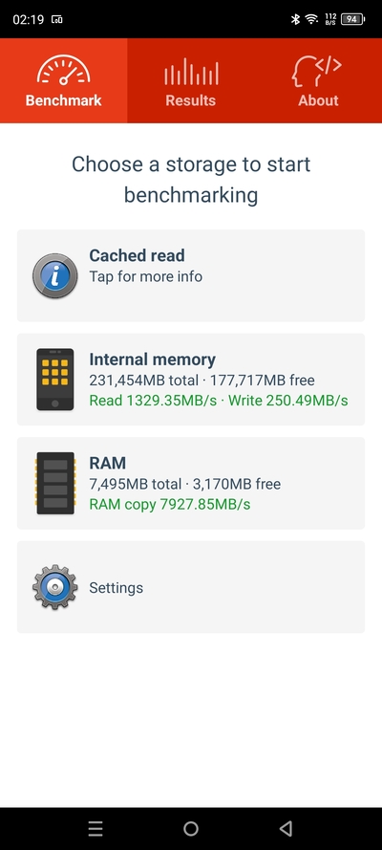Open the Settings entry
Image resolution: width=382 pixels, height=850 pixels.
click(191, 587)
